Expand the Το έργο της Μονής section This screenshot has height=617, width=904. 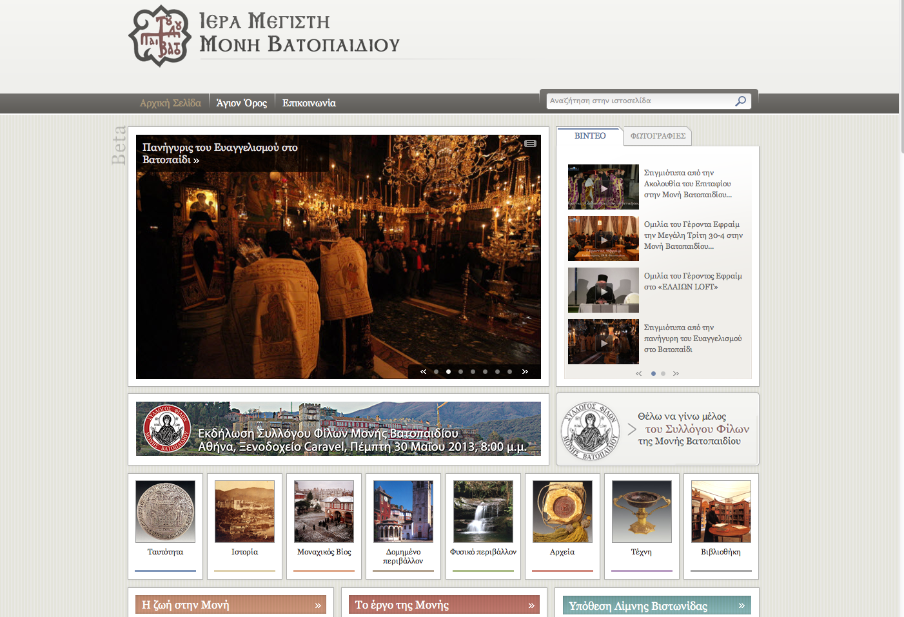(x=531, y=605)
